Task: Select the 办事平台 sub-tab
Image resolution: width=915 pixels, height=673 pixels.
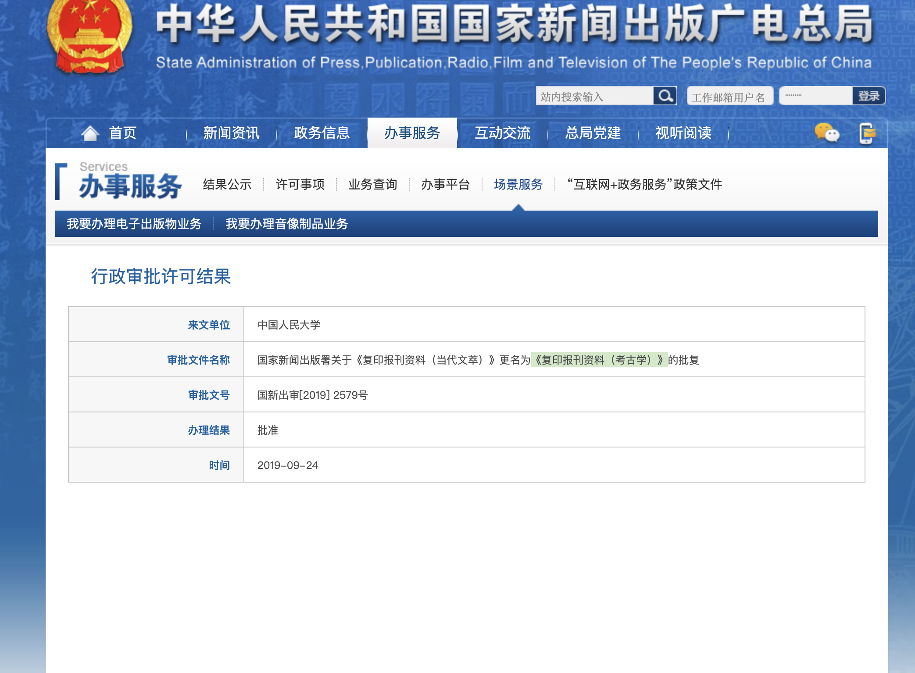Action: (446, 184)
